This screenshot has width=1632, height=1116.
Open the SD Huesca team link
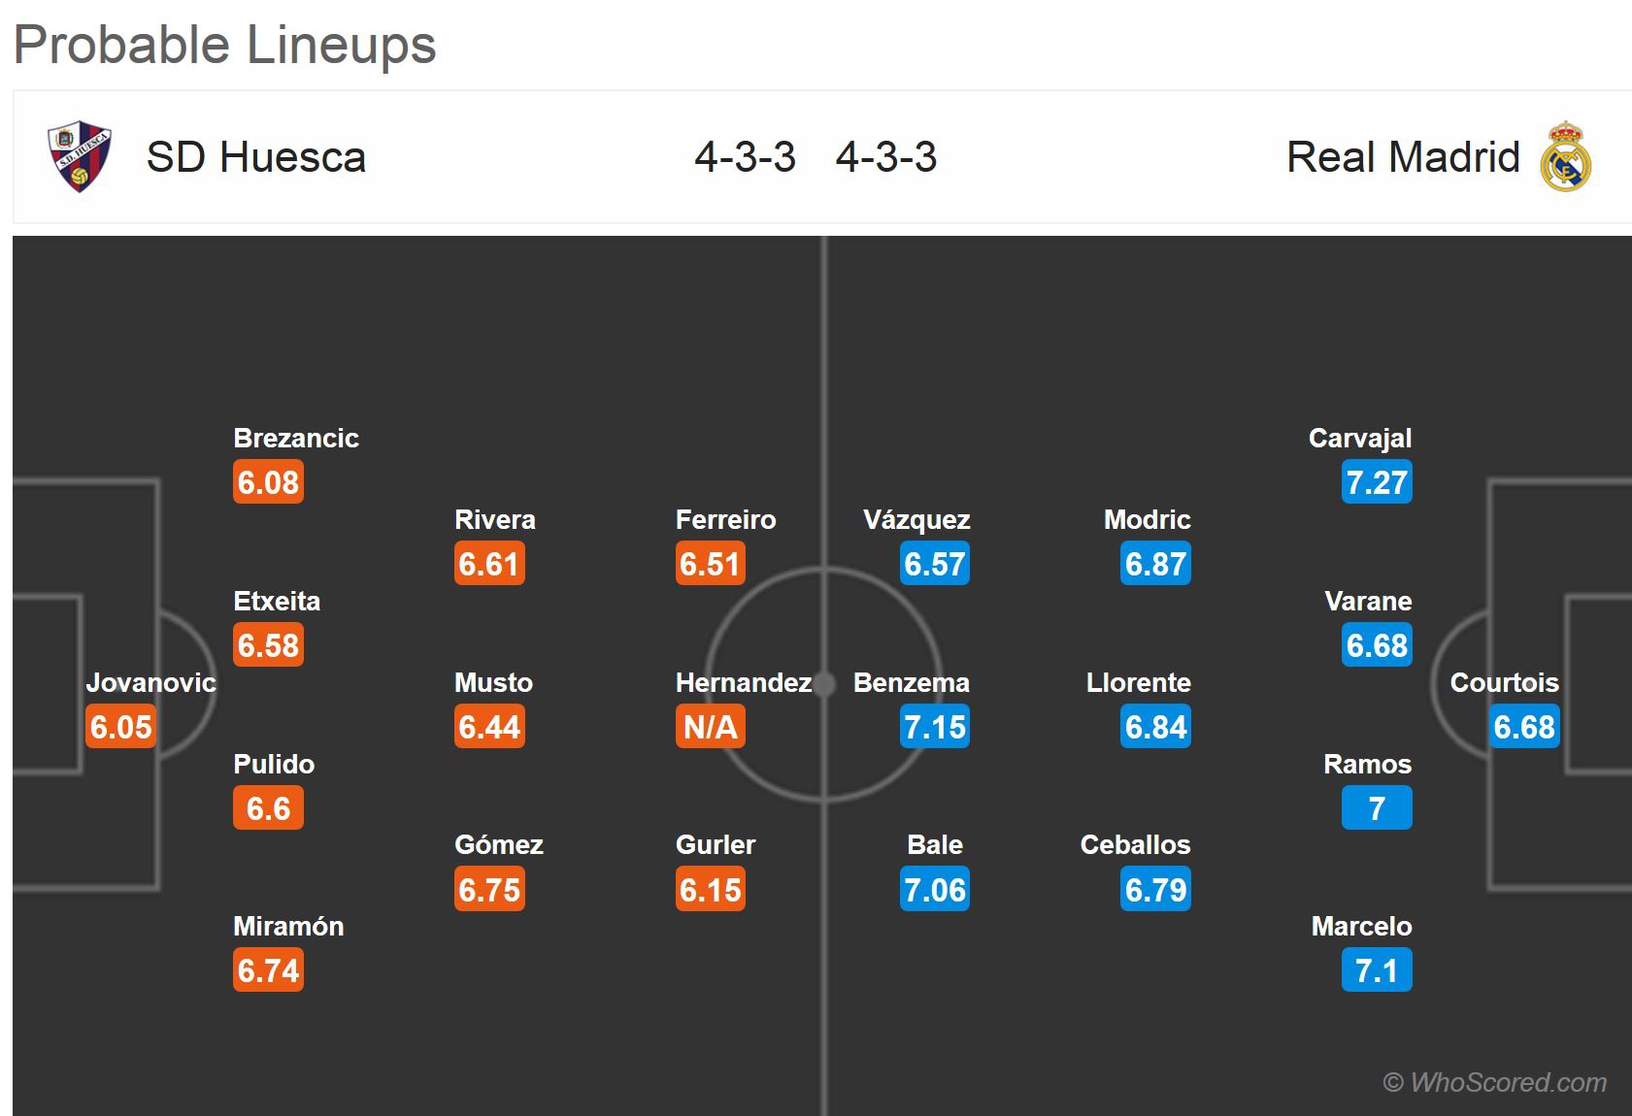(x=255, y=157)
